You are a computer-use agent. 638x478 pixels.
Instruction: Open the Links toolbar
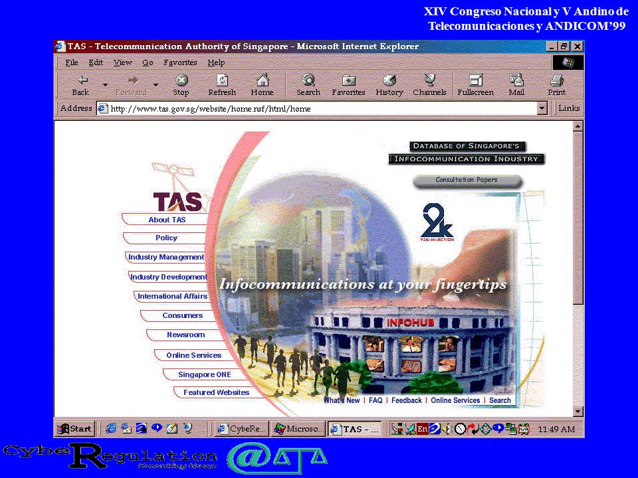568,108
